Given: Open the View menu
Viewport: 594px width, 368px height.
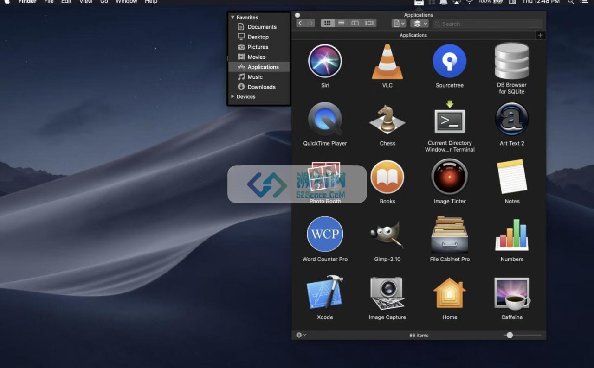Looking at the screenshot, I should click(x=86, y=2).
